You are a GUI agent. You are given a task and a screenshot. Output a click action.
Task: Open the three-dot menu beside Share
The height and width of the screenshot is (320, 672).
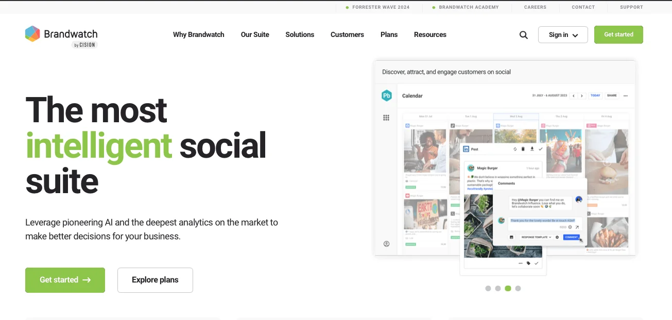[626, 96]
